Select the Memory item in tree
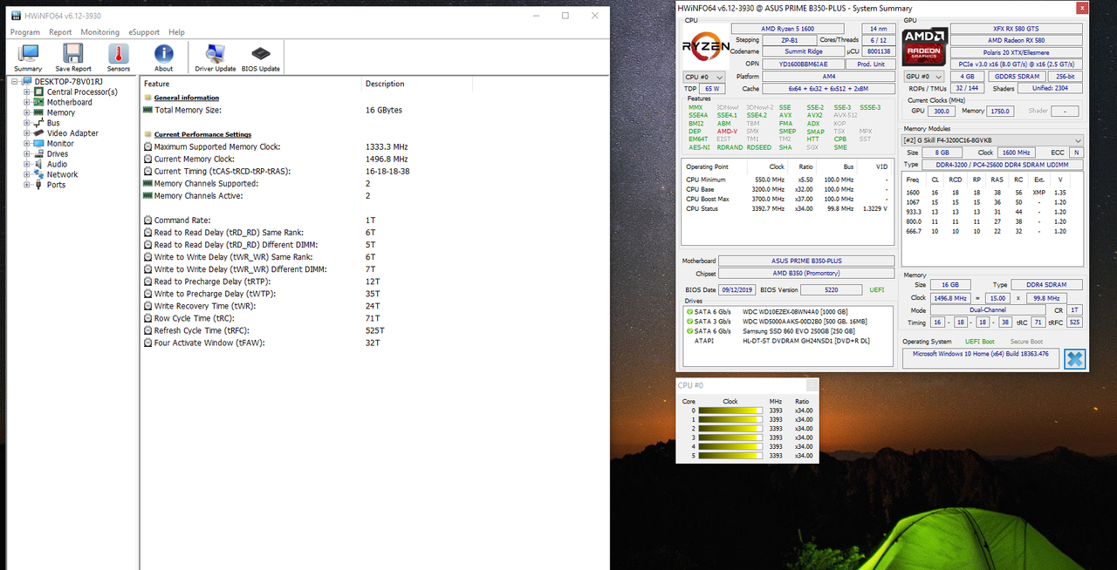The height and width of the screenshot is (570, 1117). pyautogui.click(x=60, y=112)
